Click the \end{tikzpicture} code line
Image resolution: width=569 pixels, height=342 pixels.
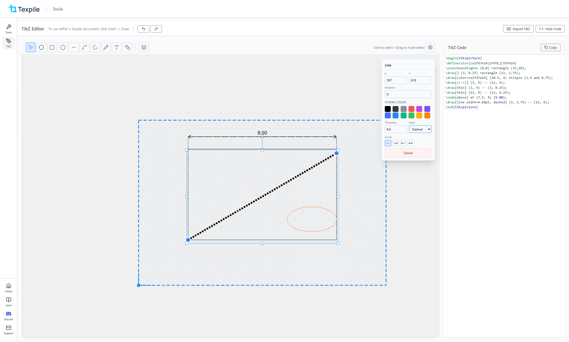pos(462,107)
